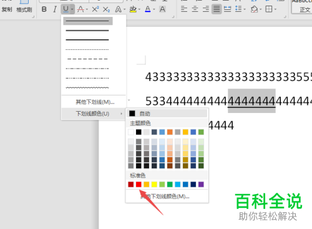Open 下划线颜色(U) submenu
Image resolution: width=312 pixels, height=229 pixels.
pos(94,114)
